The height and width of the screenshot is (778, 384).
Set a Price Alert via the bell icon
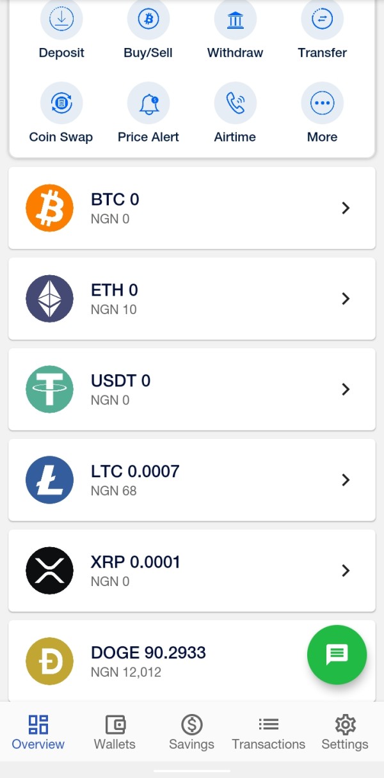(x=148, y=103)
